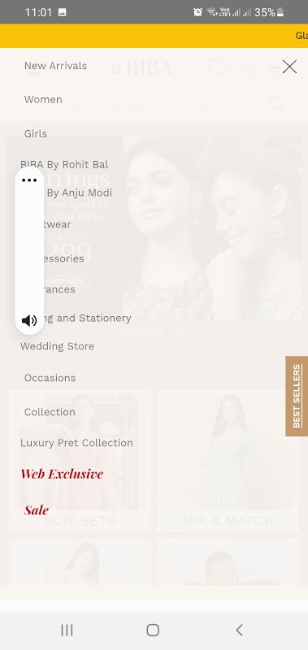308x650 pixels.
Task: Open the Best Sellers side tab
Action: (297, 396)
